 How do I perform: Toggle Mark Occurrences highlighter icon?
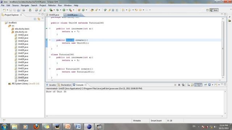109,10
